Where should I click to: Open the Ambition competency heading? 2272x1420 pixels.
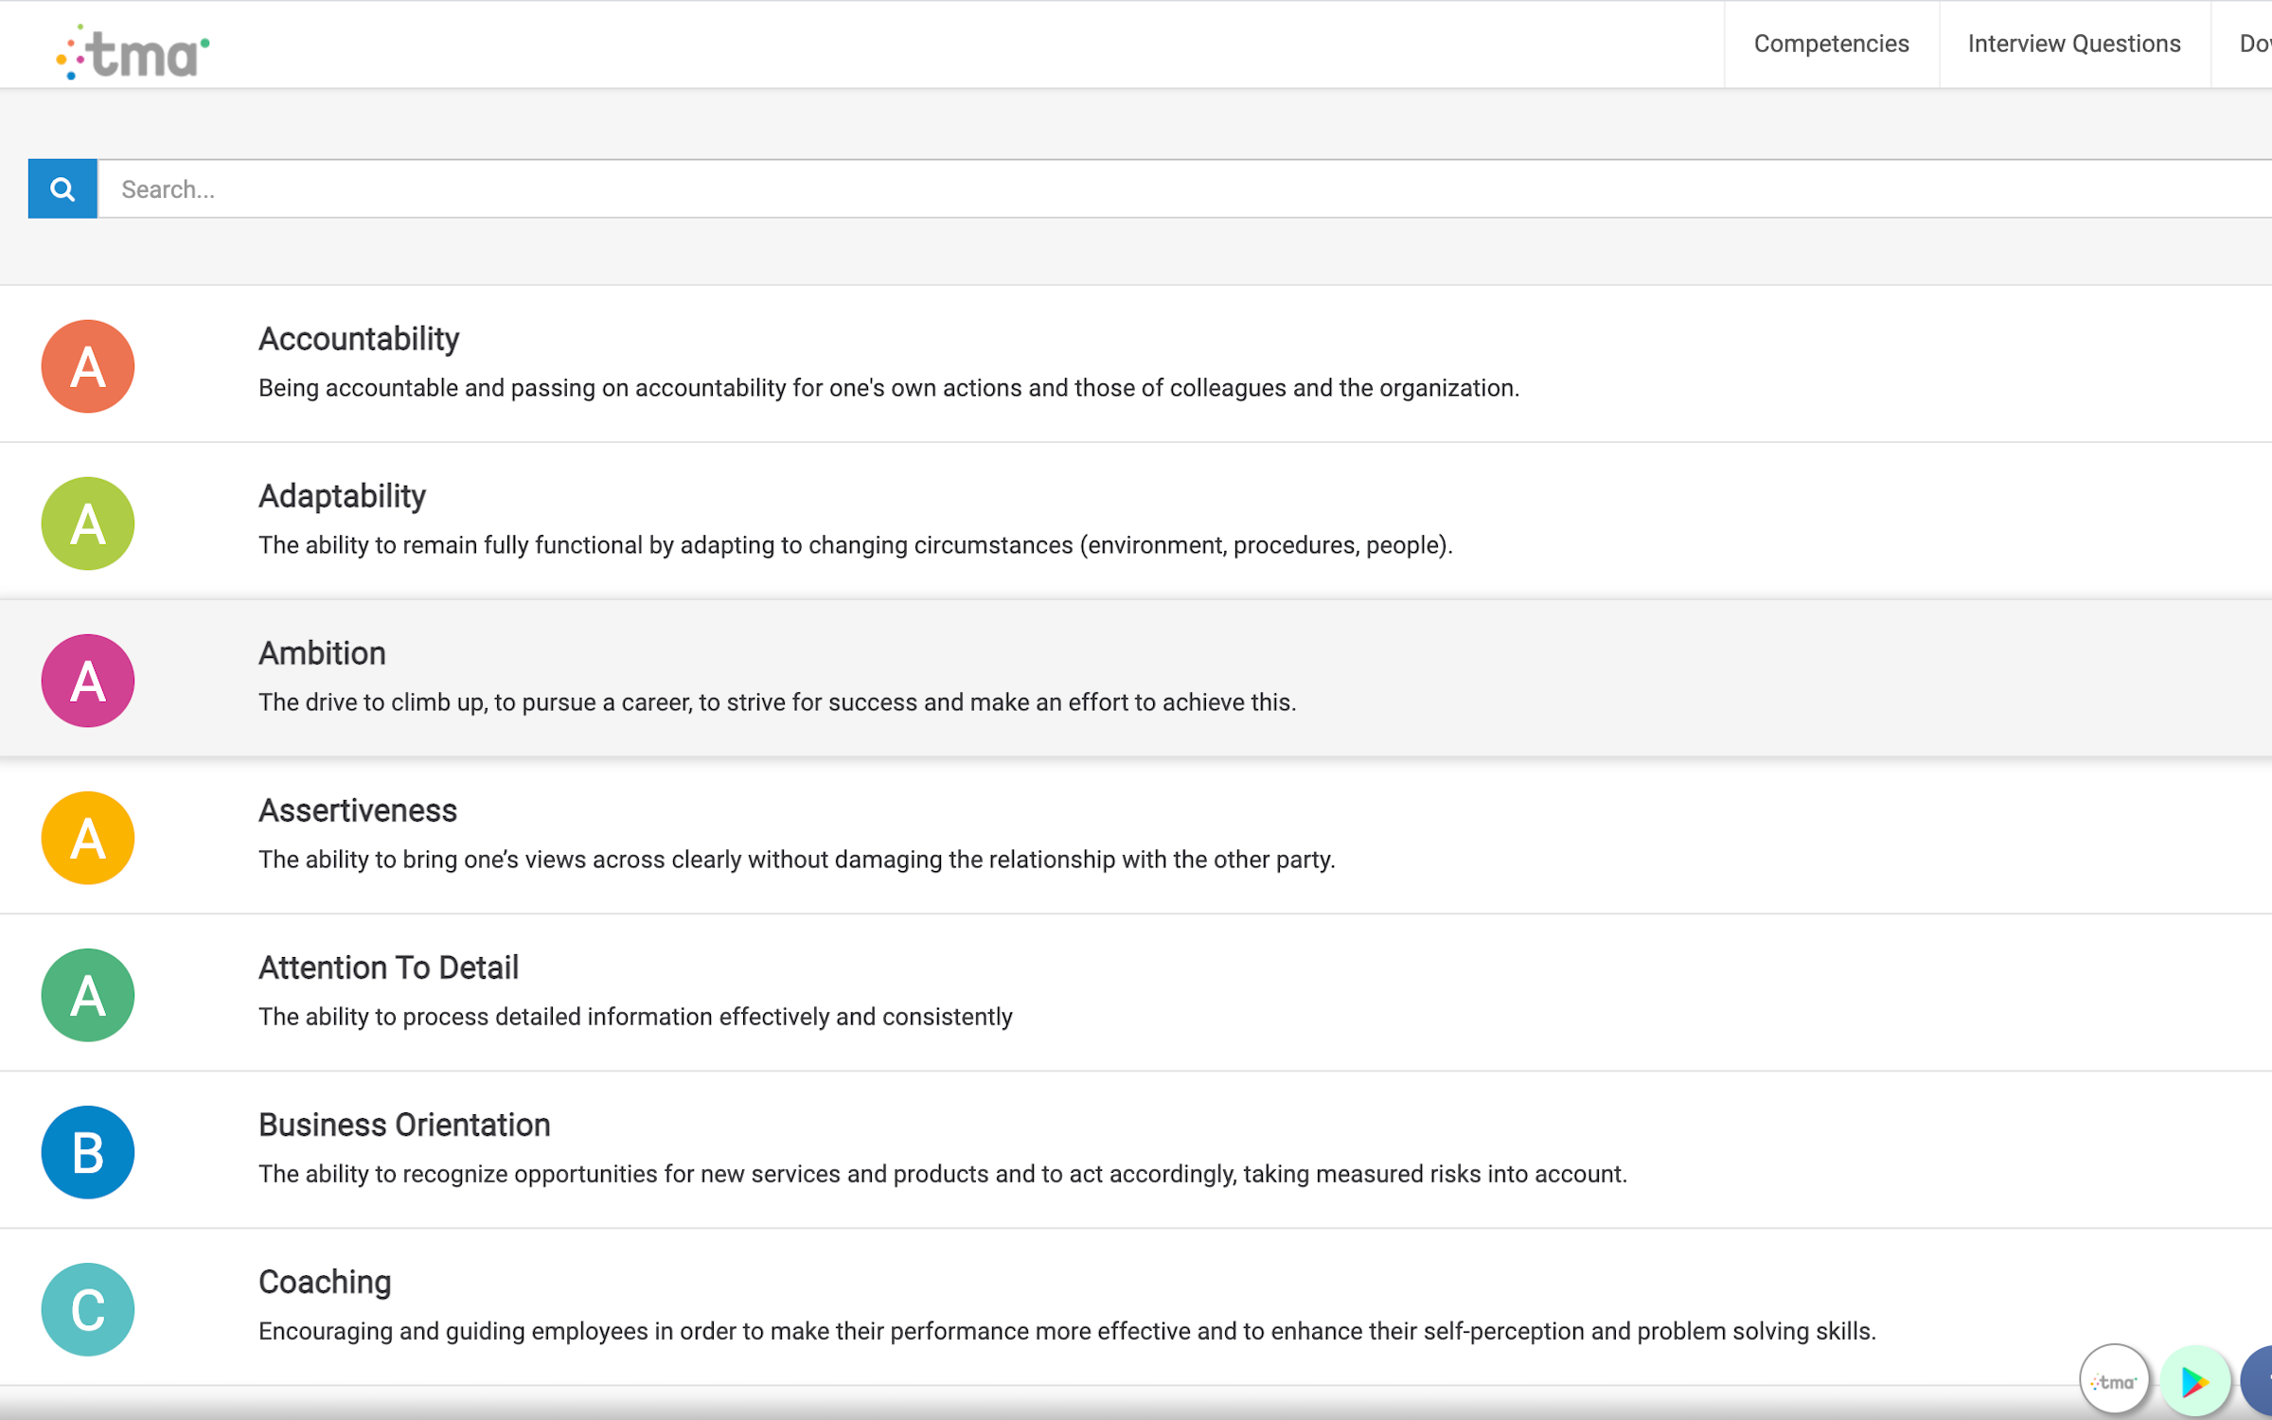tap(322, 653)
